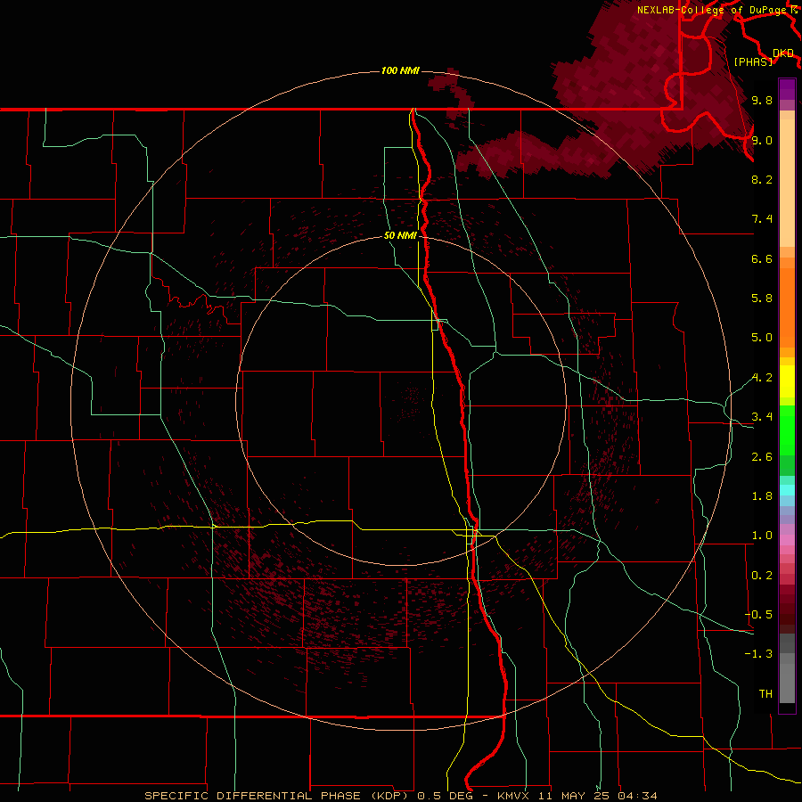Image resolution: width=802 pixels, height=802 pixels.
Task: Click the 2.6 scale value
Action: click(x=762, y=457)
